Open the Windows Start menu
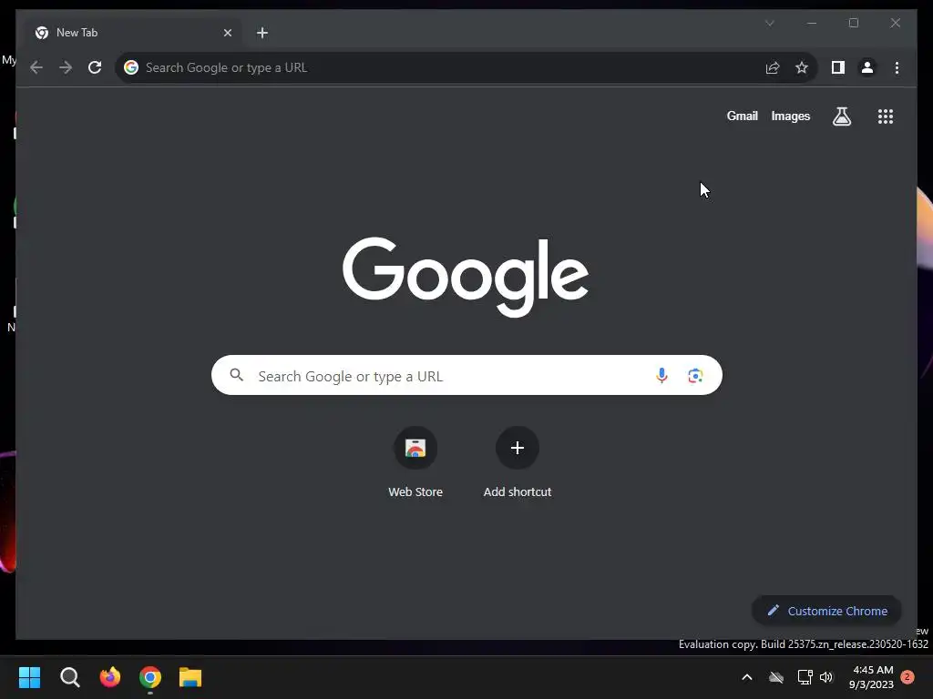 click(29, 677)
